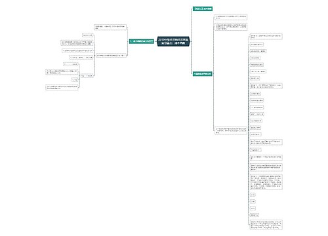Open the largest paragraph node in right column

click(266, 182)
